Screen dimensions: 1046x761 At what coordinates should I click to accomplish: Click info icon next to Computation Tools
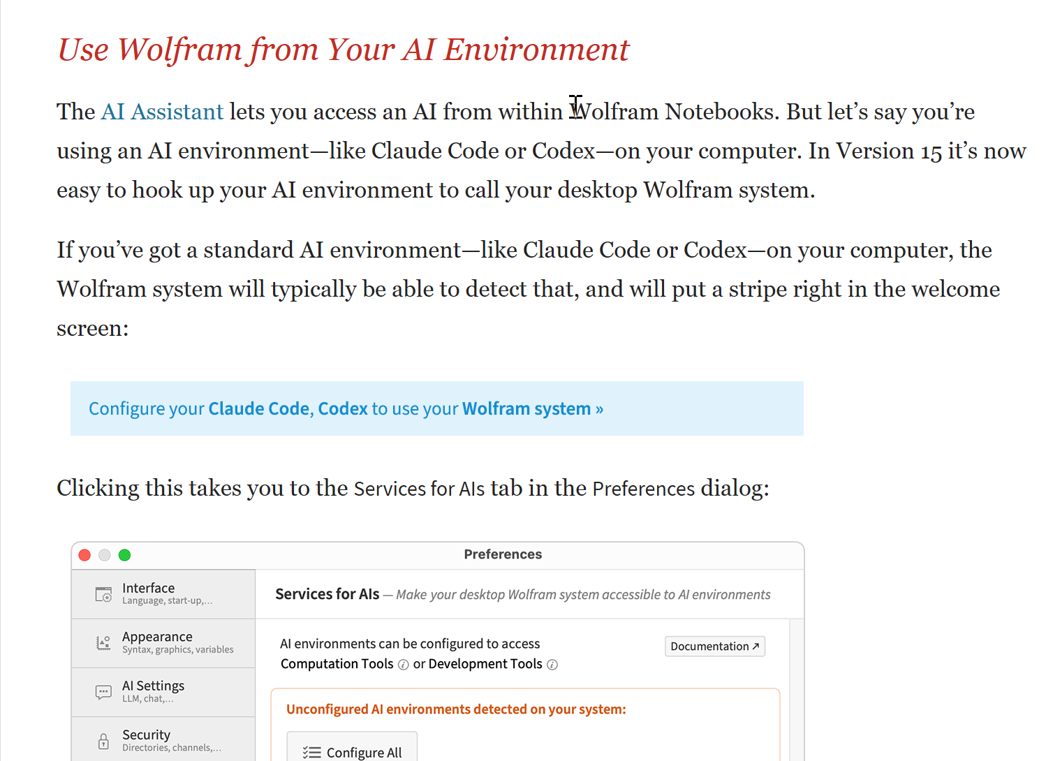pyautogui.click(x=403, y=665)
